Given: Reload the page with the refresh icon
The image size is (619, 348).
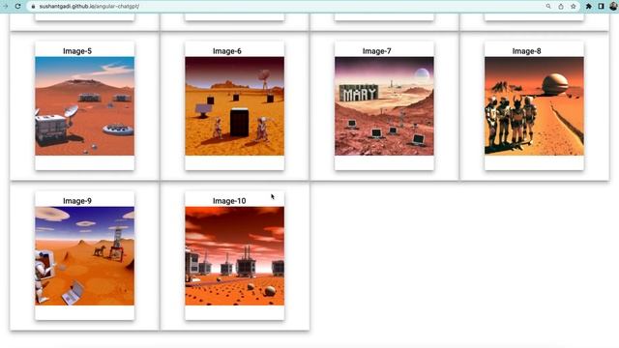Looking at the screenshot, I should pos(17,7).
